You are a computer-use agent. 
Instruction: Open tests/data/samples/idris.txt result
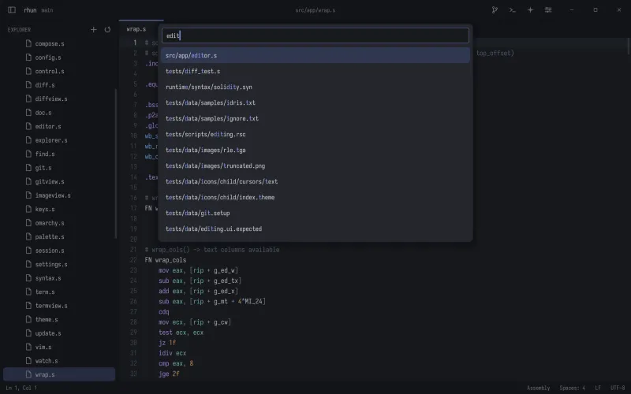click(x=315, y=102)
